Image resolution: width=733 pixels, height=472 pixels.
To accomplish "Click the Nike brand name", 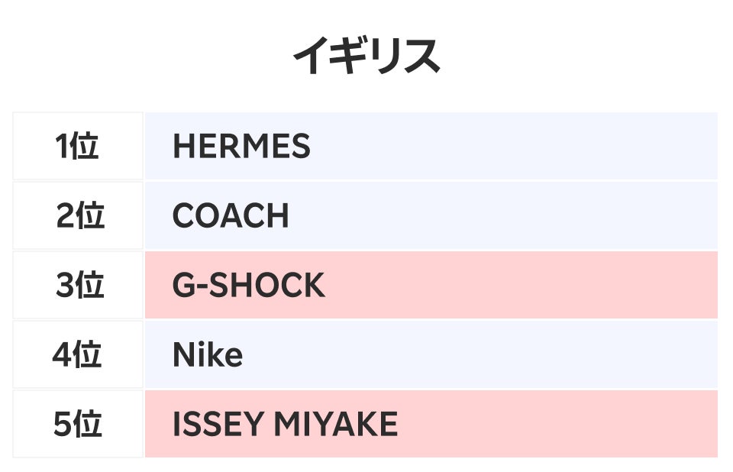I will tap(208, 355).
